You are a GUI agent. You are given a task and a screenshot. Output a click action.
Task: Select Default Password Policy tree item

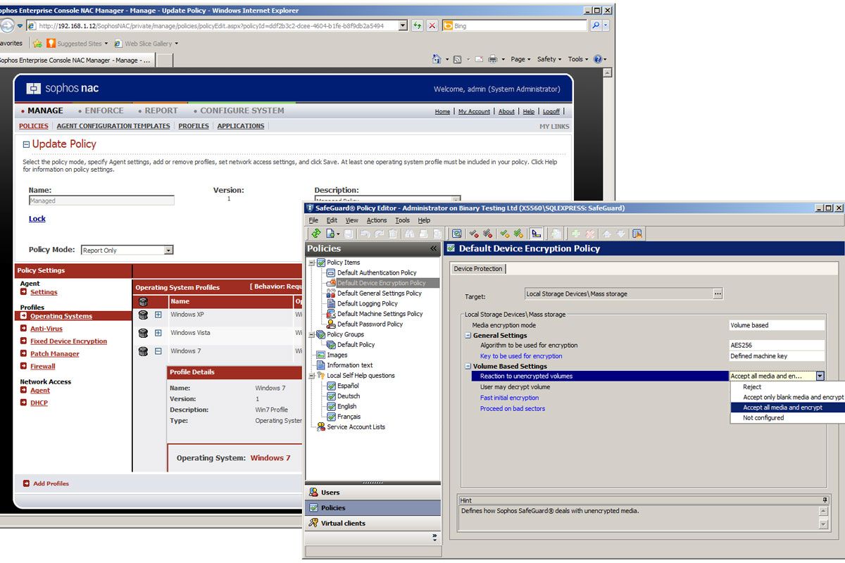370,324
